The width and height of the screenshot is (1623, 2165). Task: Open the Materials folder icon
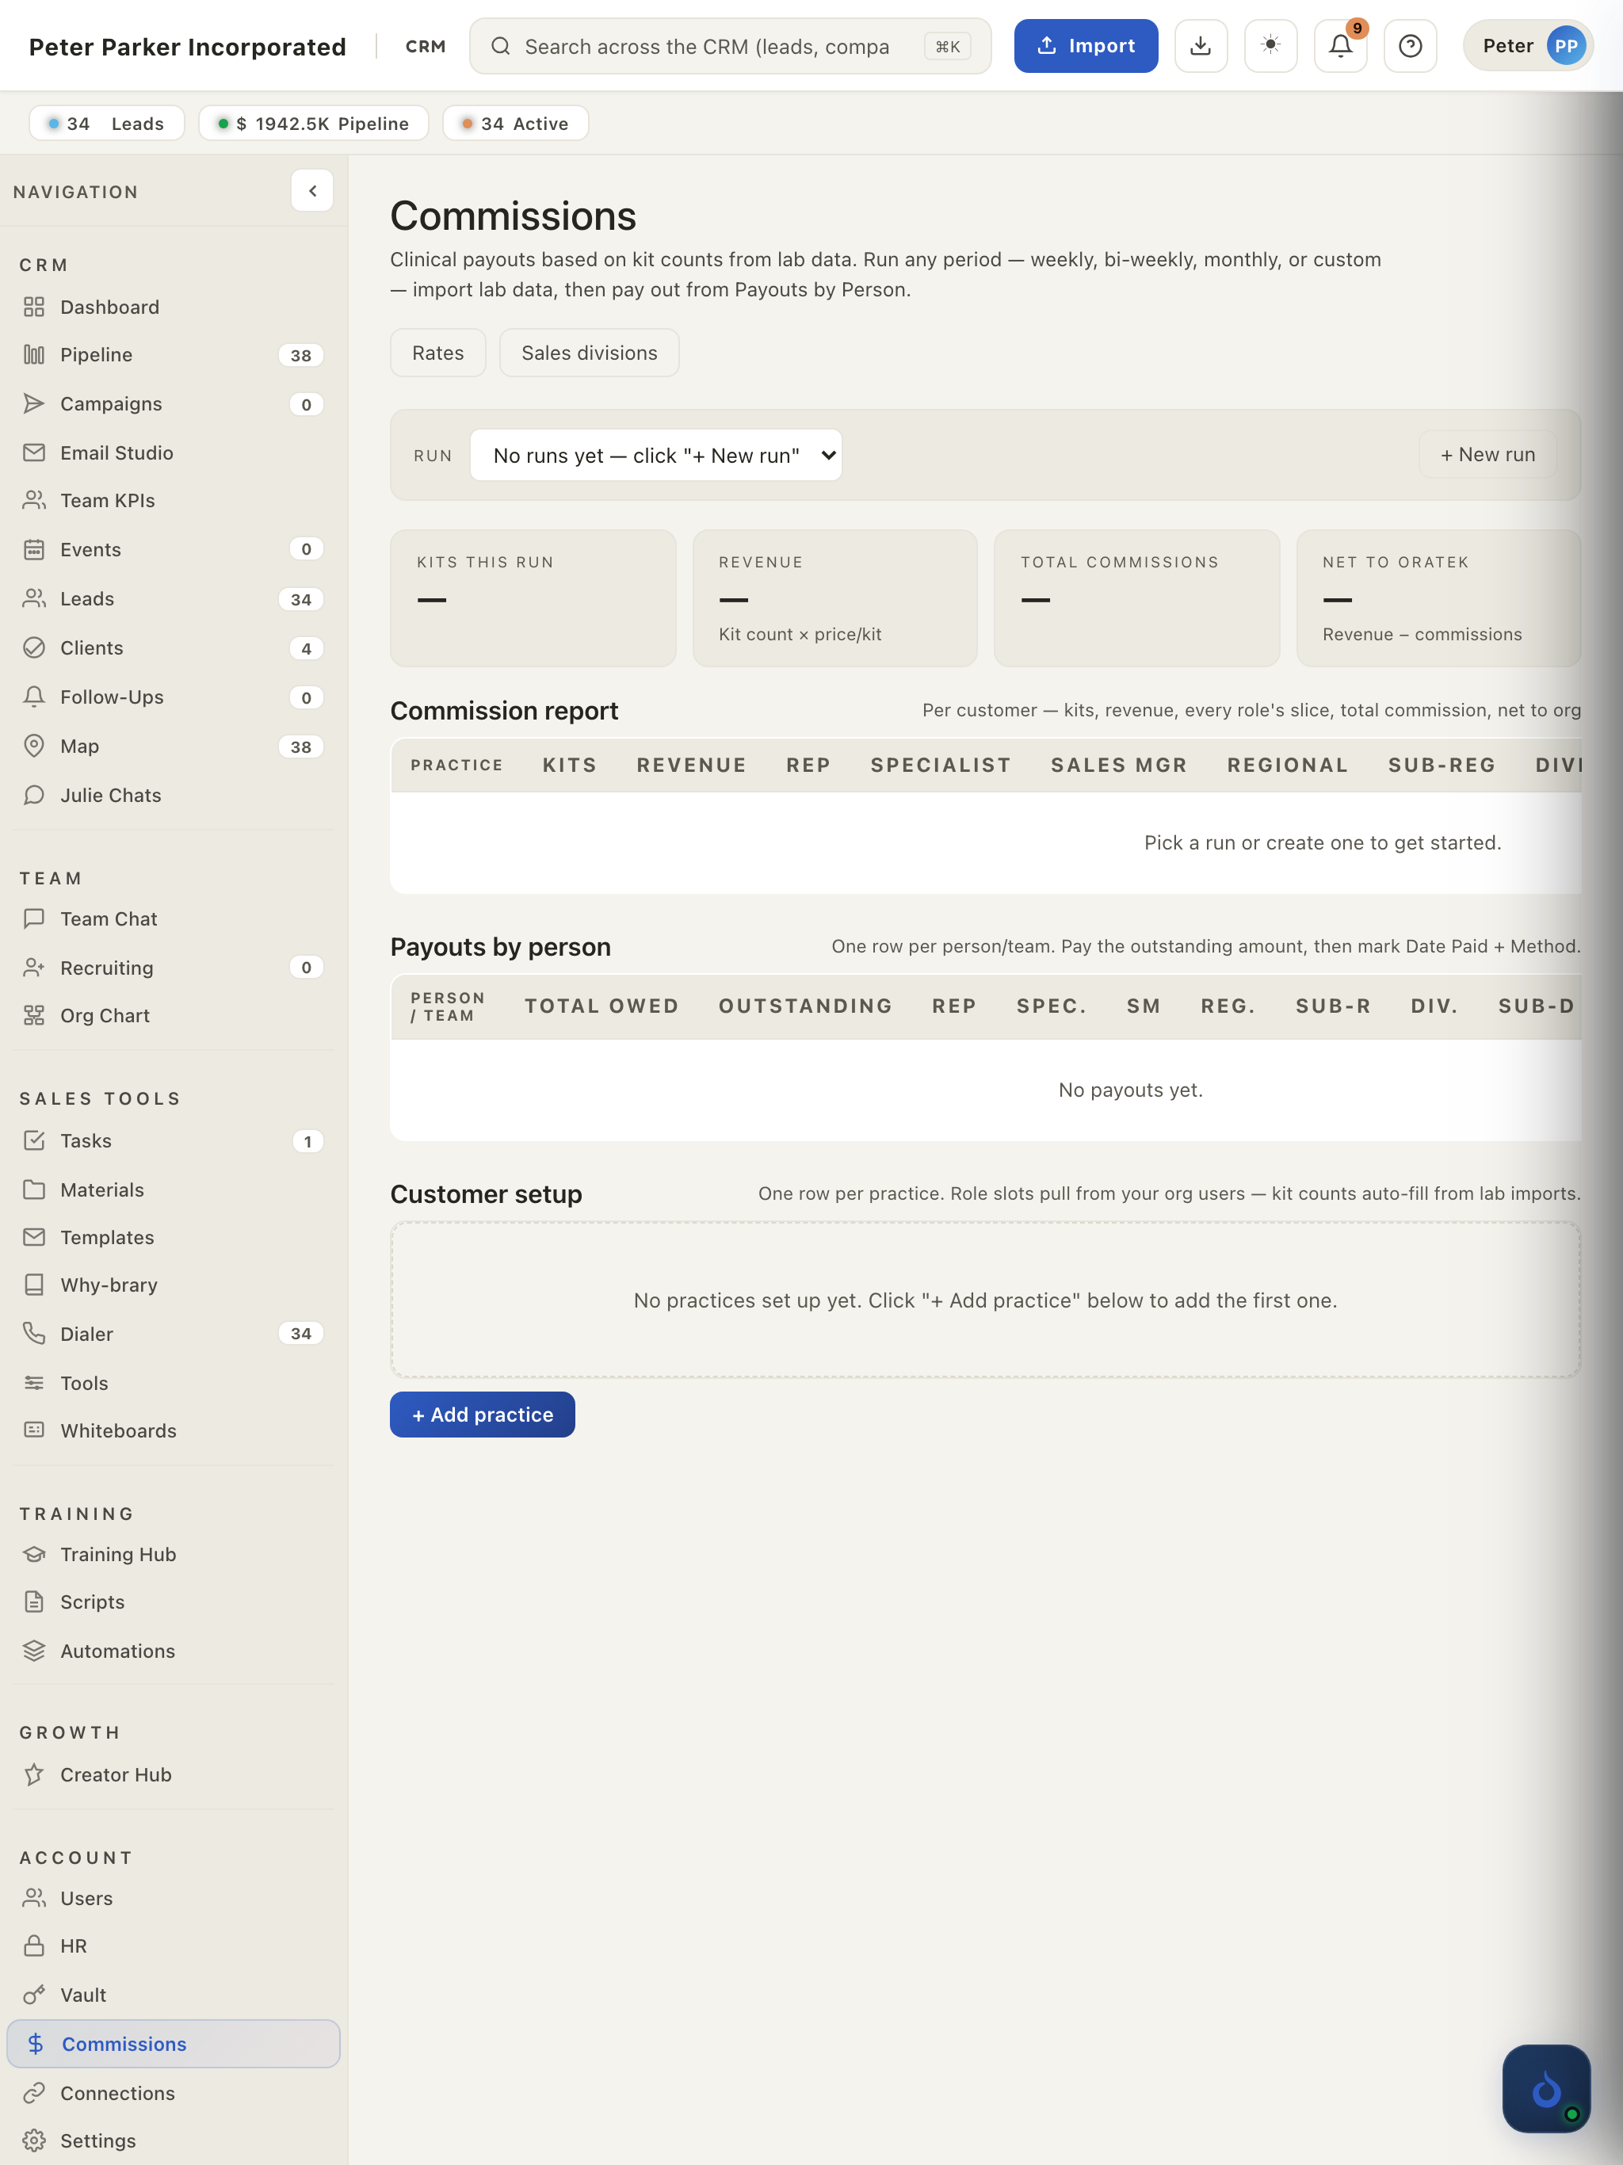tap(34, 1190)
